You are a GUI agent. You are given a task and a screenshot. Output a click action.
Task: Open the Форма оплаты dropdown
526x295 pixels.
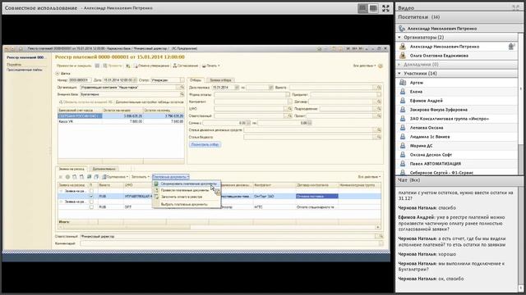pos(288,94)
